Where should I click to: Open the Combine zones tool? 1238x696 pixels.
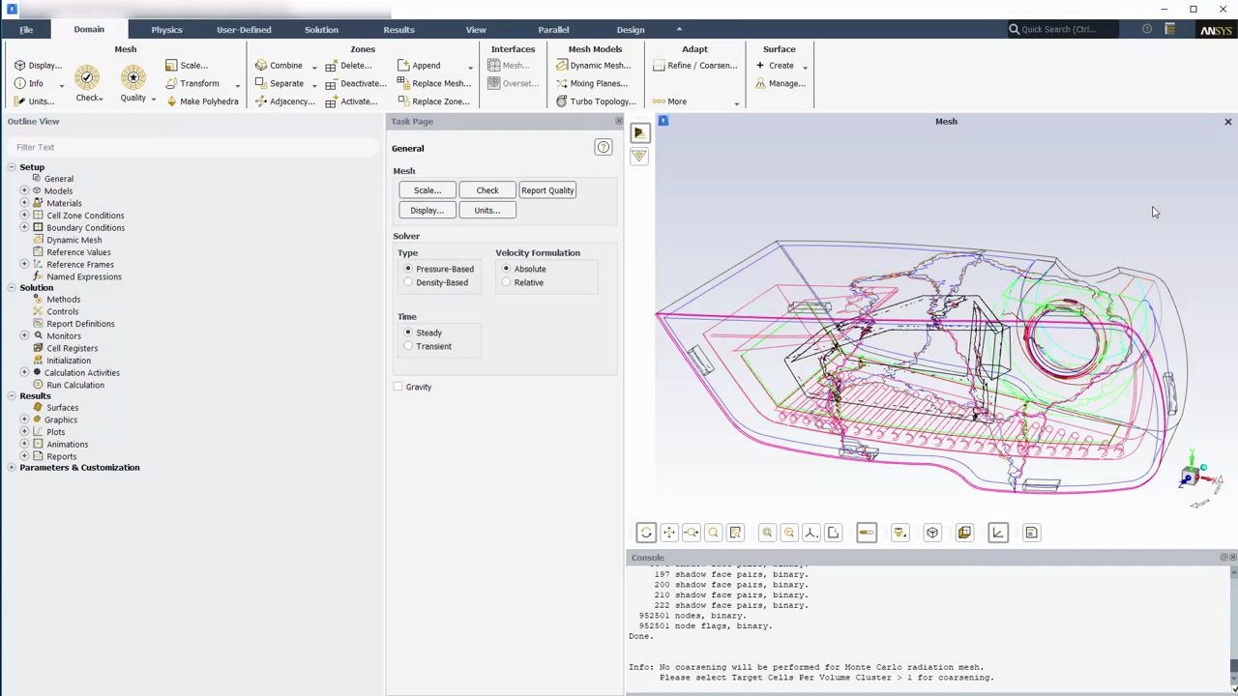point(285,65)
